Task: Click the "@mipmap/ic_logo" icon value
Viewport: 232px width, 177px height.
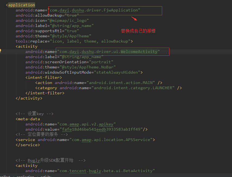Action: (68, 21)
